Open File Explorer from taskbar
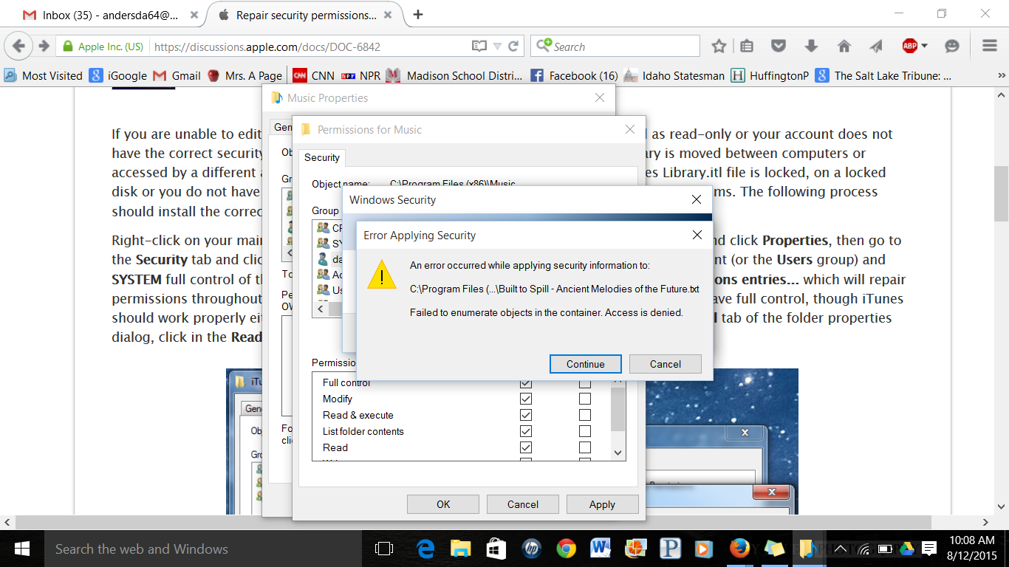This screenshot has height=567, width=1009. tap(461, 549)
